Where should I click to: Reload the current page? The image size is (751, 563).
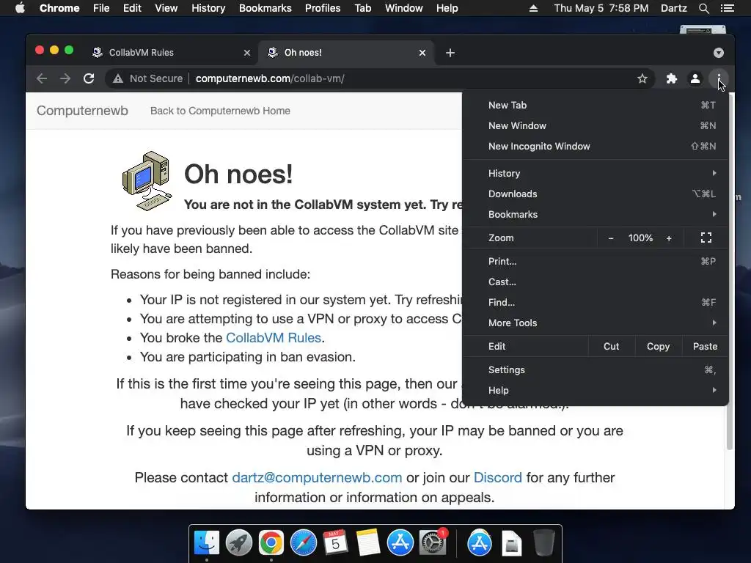click(x=89, y=78)
